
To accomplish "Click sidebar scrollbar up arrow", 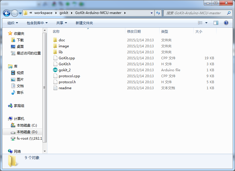I will (45, 30).
